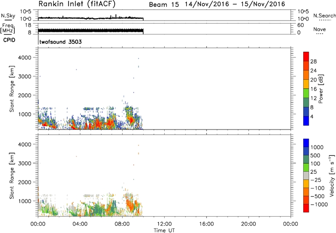Click "-1000" on the velocity colorbar scale
The image size is (336, 233).
click(319, 204)
